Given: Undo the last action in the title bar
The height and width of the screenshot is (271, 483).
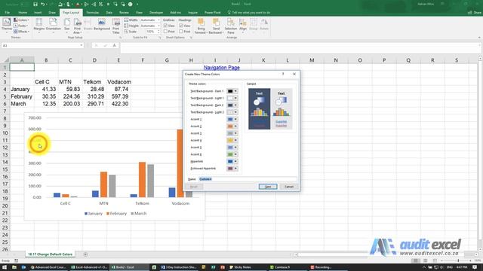Looking at the screenshot, I should coord(43,5).
